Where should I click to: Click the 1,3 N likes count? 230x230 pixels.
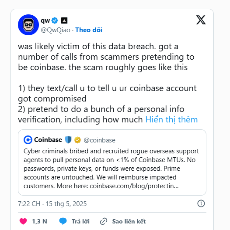40,221
